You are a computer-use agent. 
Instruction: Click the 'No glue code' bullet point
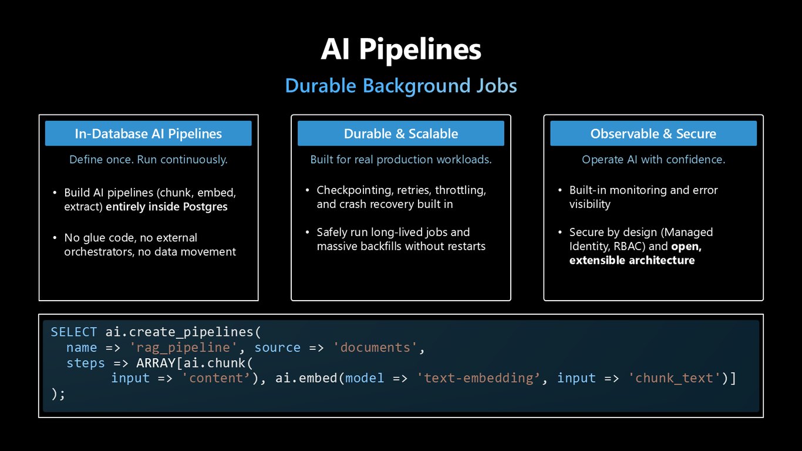(150, 245)
